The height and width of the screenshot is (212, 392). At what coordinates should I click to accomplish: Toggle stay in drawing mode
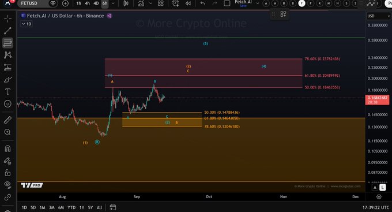[7, 161]
